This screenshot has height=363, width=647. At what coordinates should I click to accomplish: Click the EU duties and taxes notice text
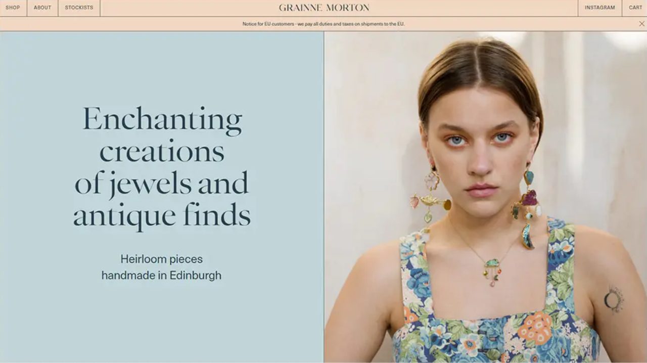323,24
